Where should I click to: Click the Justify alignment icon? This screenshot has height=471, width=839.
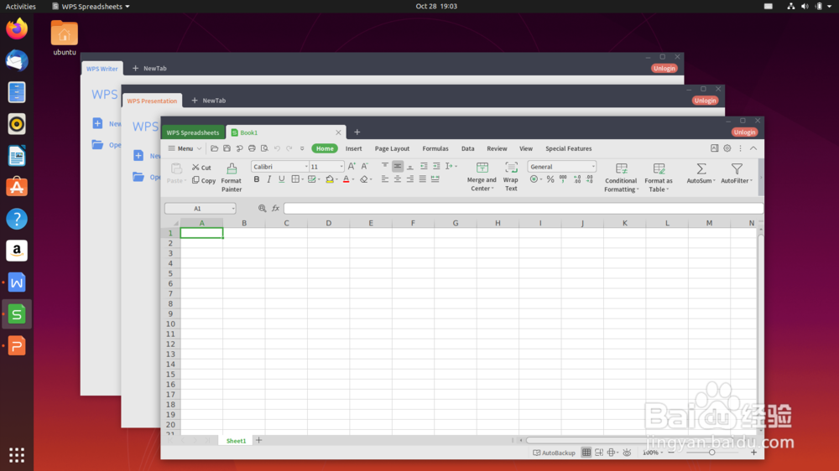pos(423,179)
